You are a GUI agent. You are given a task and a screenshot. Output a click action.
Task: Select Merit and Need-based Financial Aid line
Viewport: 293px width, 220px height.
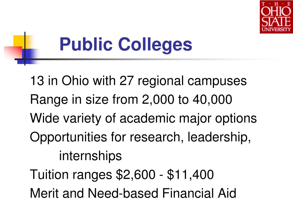tap(133, 193)
